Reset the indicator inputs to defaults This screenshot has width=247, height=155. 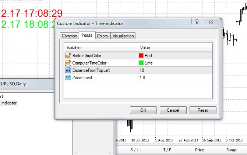203,110
